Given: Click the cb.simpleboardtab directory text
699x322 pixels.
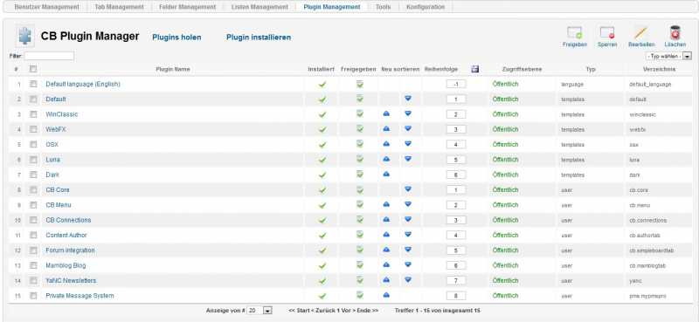Looking at the screenshot, I should (651, 250).
